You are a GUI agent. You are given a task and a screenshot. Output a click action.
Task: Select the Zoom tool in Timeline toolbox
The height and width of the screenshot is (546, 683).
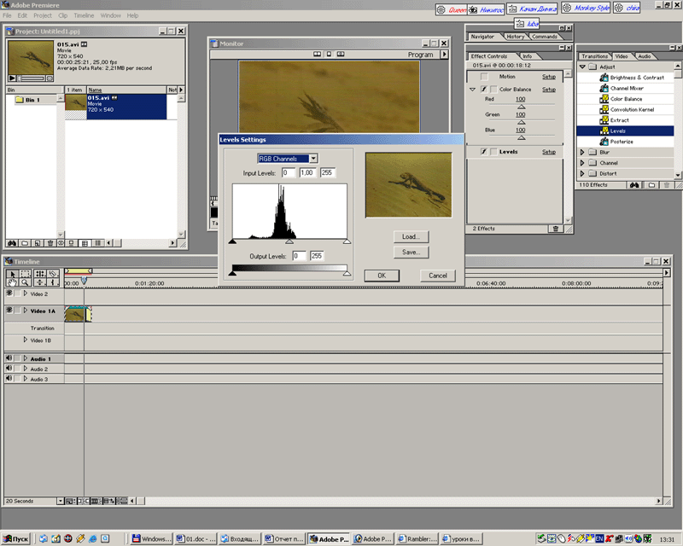click(x=26, y=282)
